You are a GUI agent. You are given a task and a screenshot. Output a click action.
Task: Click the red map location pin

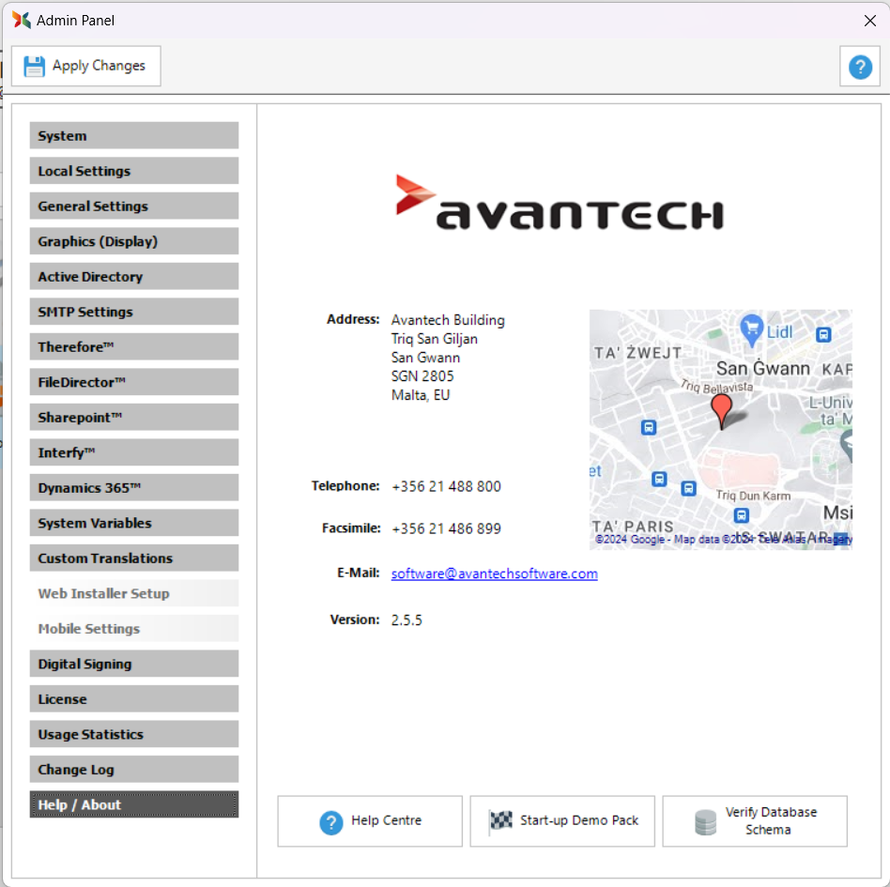click(x=721, y=409)
